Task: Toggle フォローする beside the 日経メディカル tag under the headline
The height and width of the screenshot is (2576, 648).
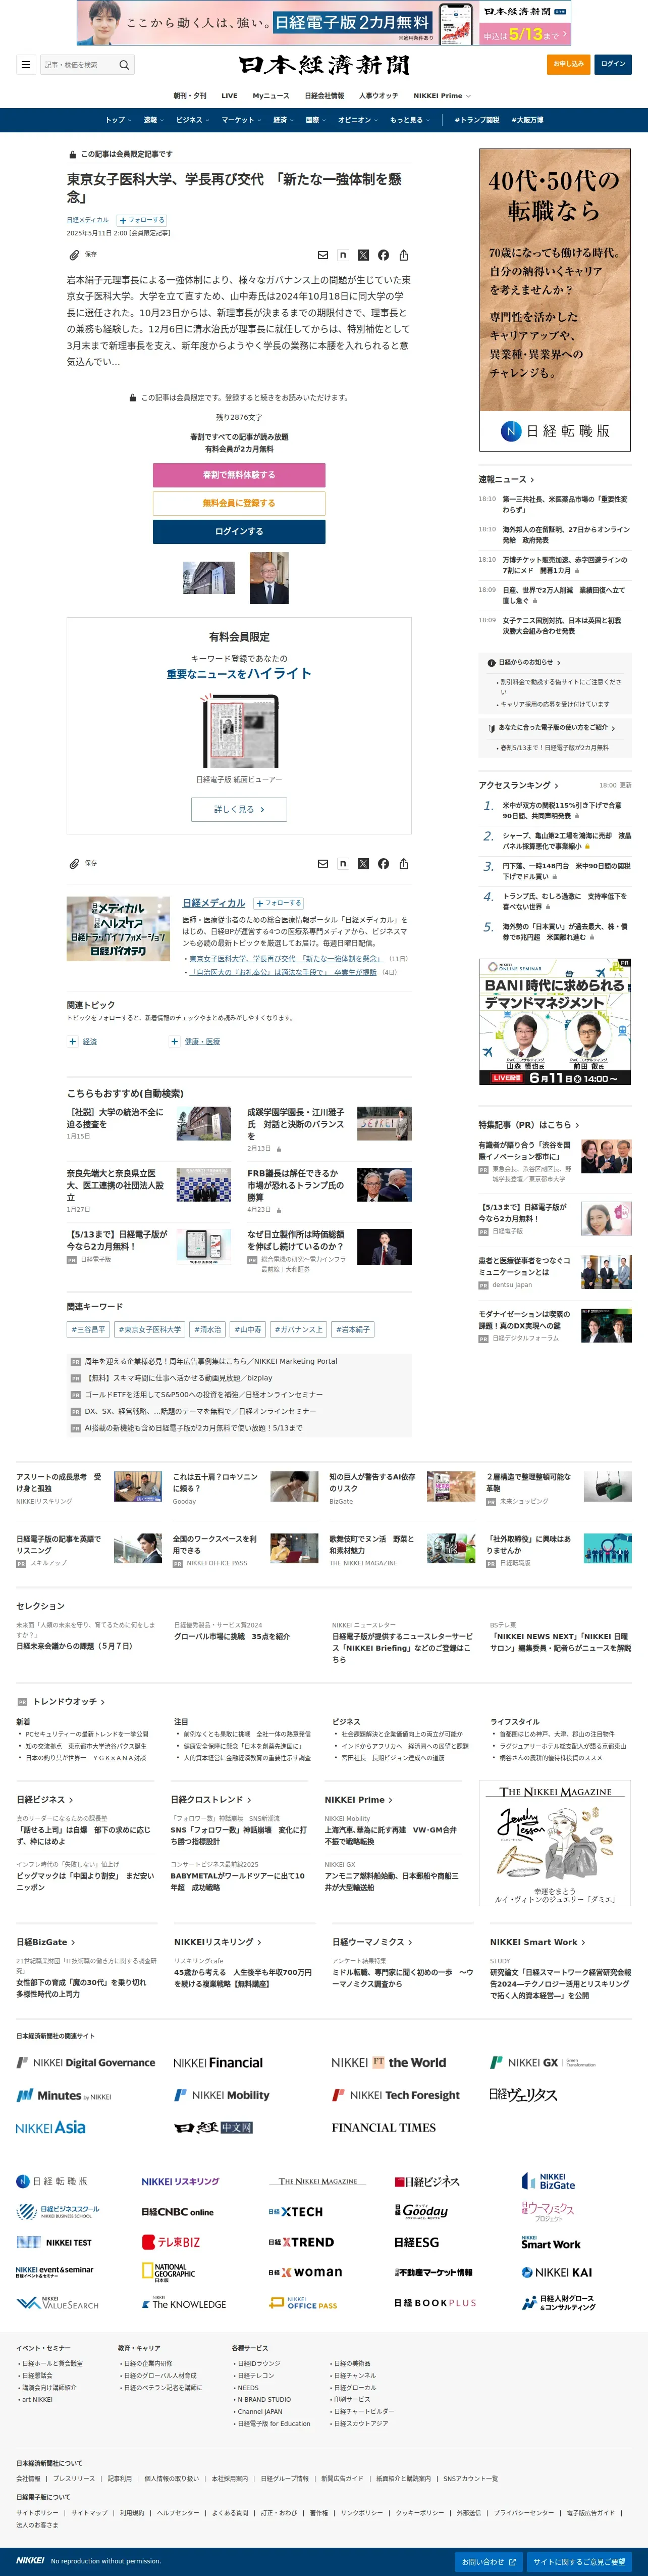Action: (142, 220)
